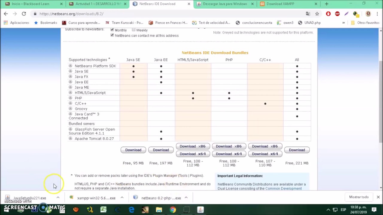Screen dimensions: 383x215
Task: Click the info icon beside the PHP row
Action: coord(71,98)
